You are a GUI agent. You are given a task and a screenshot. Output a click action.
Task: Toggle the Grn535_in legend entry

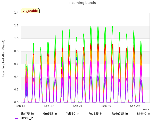pyautogui.click(x=47, y=114)
